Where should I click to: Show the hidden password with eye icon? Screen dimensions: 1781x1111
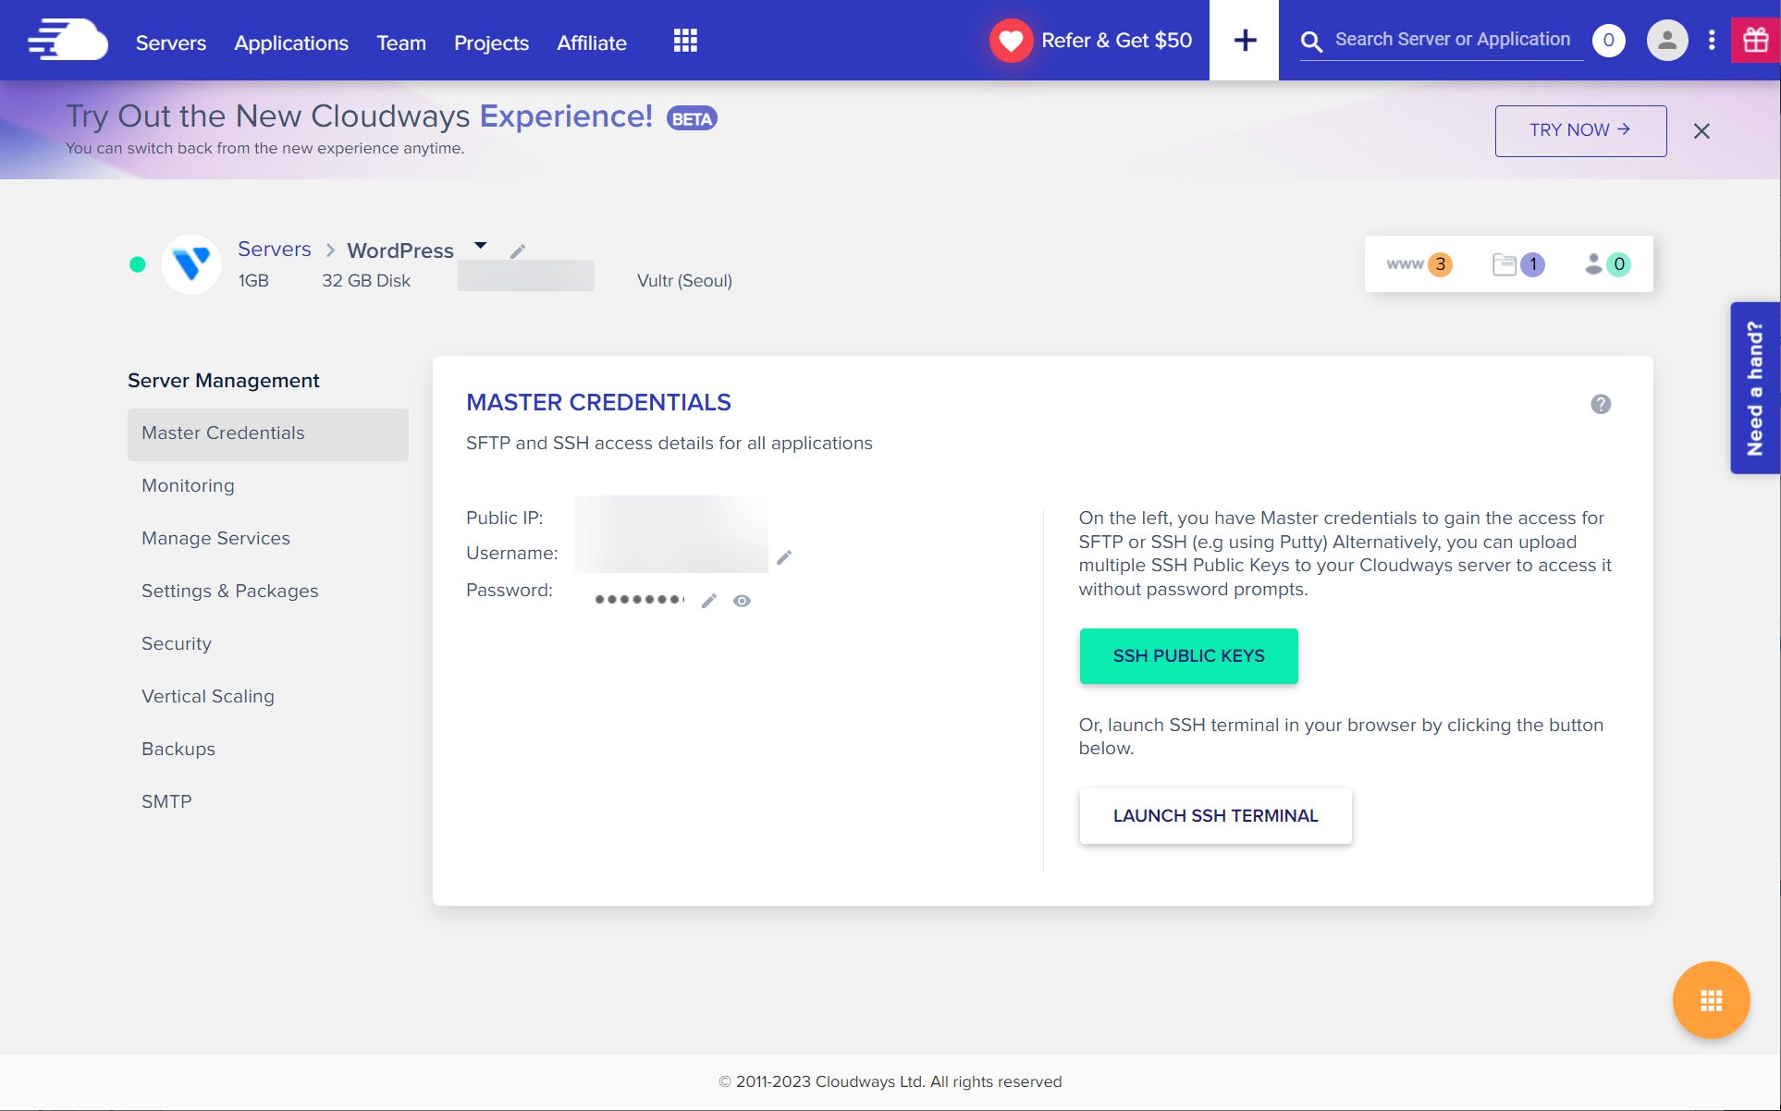742,601
